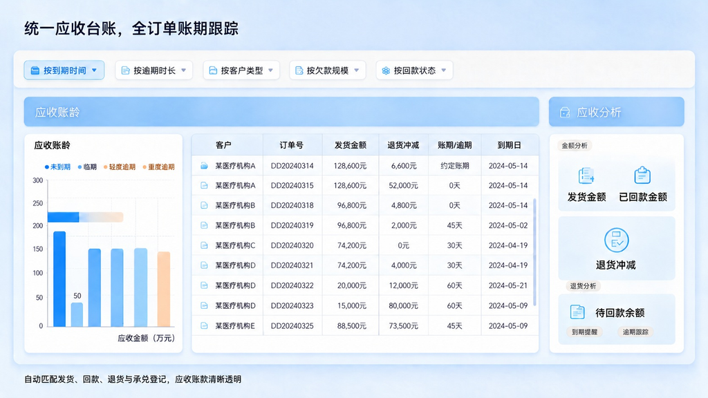The image size is (708, 398).
Task: Click the row icon for order DD20240314
Action: coord(204,166)
